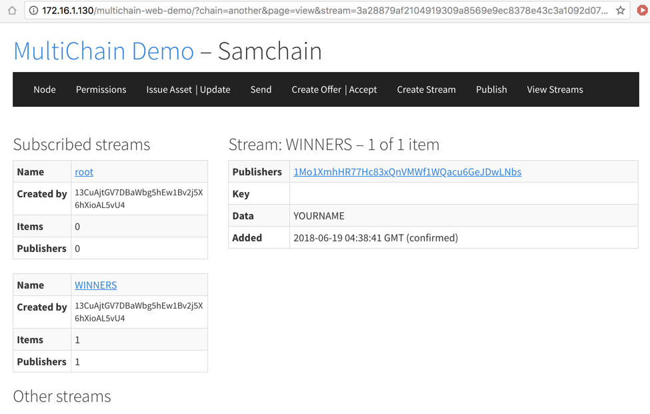Image resolution: width=650 pixels, height=414 pixels.
Task: Click the site info icon in address bar
Action: click(x=33, y=11)
